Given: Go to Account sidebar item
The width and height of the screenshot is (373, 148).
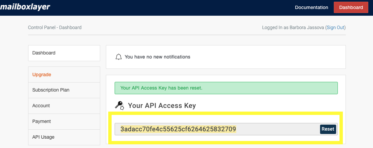Looking at the screenshot, I should [x=64, y=106].
